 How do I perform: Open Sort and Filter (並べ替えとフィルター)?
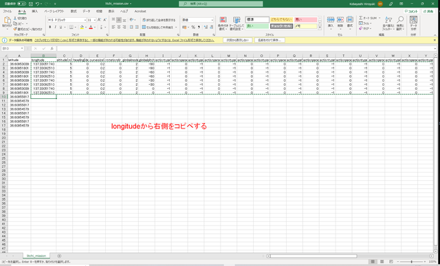coord(388,23)
